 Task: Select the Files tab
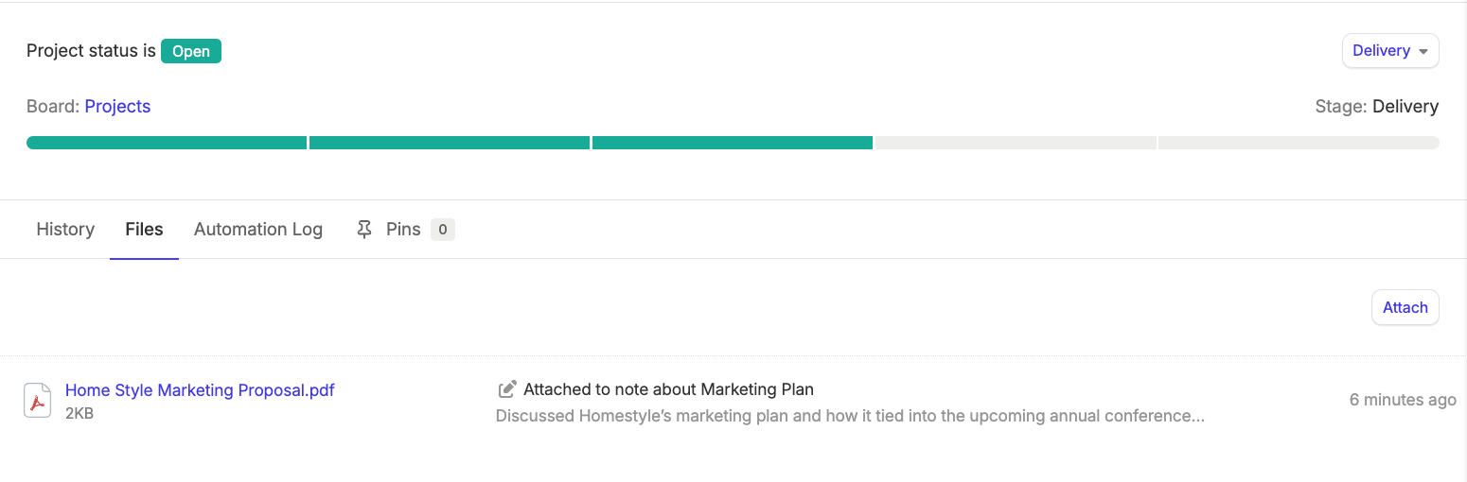coord(144,230)
